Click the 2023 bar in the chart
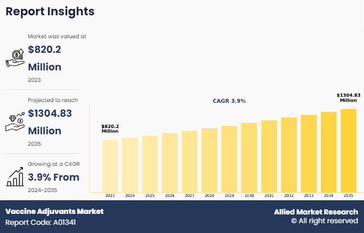This screenshot has width=364, height=233. [x=110, y=166]
